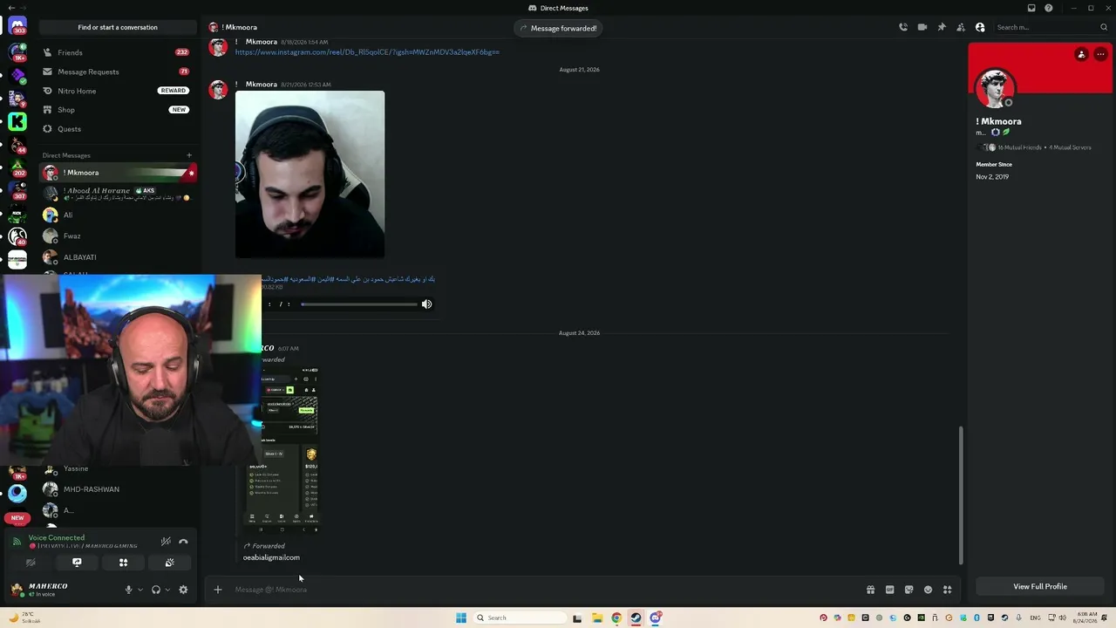1116x628 pixels.
Task: Open File Explorer from the taskbar
Action: pyautogui.click(x=596, y=618)
